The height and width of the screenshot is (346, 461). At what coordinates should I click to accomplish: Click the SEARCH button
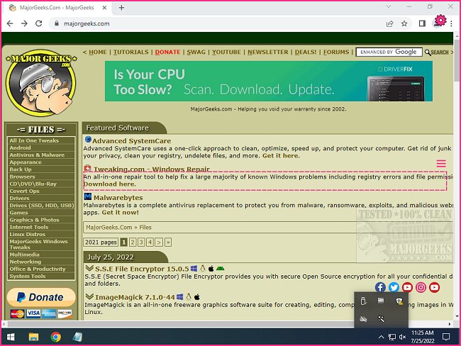437,52
